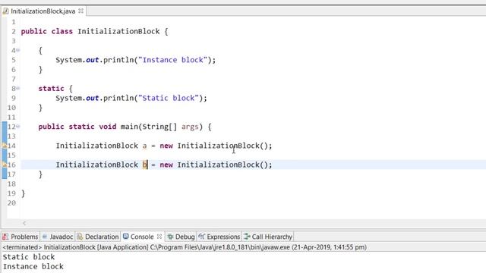The width and height of the screenshot is (486, 273).
Task: Open the Call Hierarchy view tab
Action: [268, 237]
